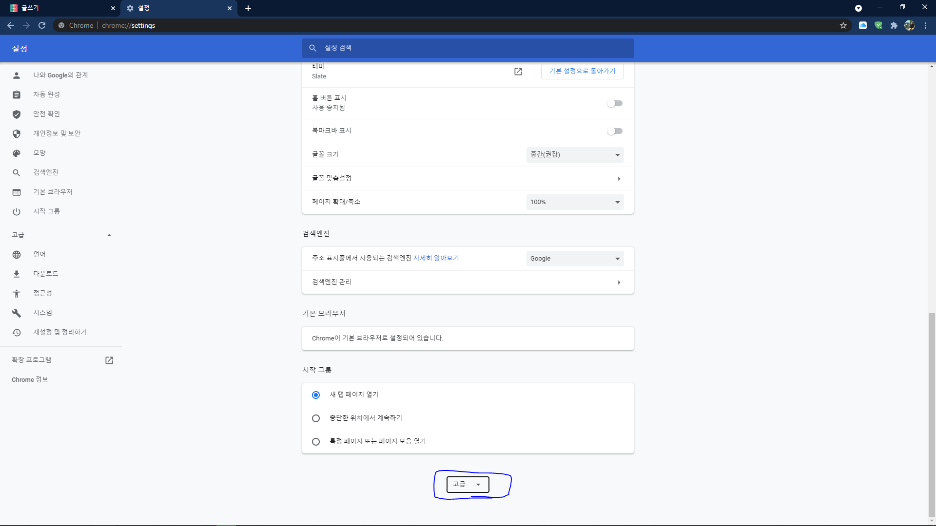Viewport: 936px width, 526px height.
Task: Click the reload page icon
Action: tap(42, 25)
